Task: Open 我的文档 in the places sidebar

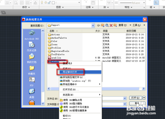Action: (x=32, y=59)
